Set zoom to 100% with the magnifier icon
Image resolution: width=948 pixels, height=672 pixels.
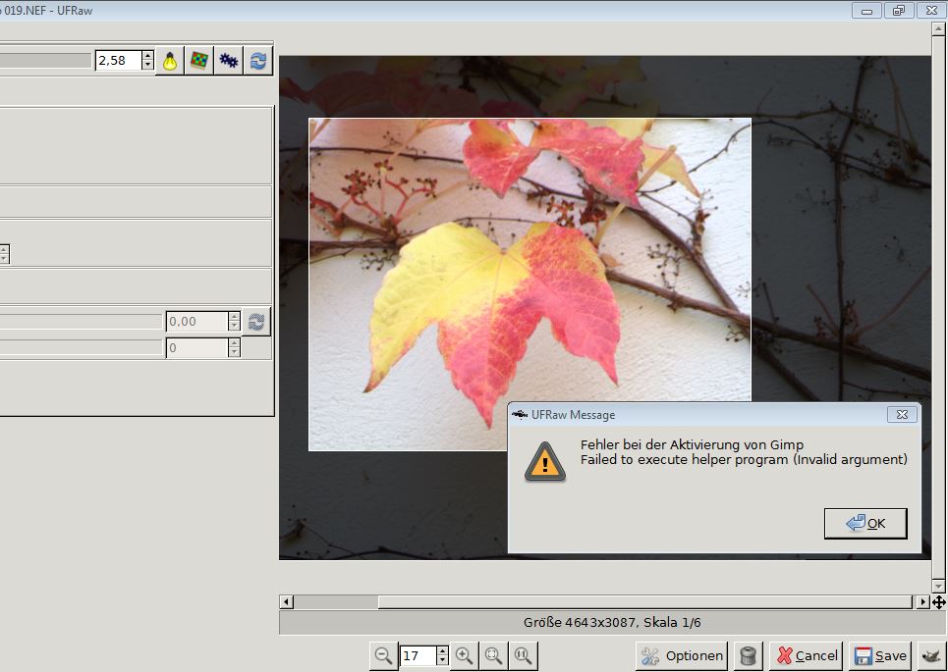[x=523, y=655]
